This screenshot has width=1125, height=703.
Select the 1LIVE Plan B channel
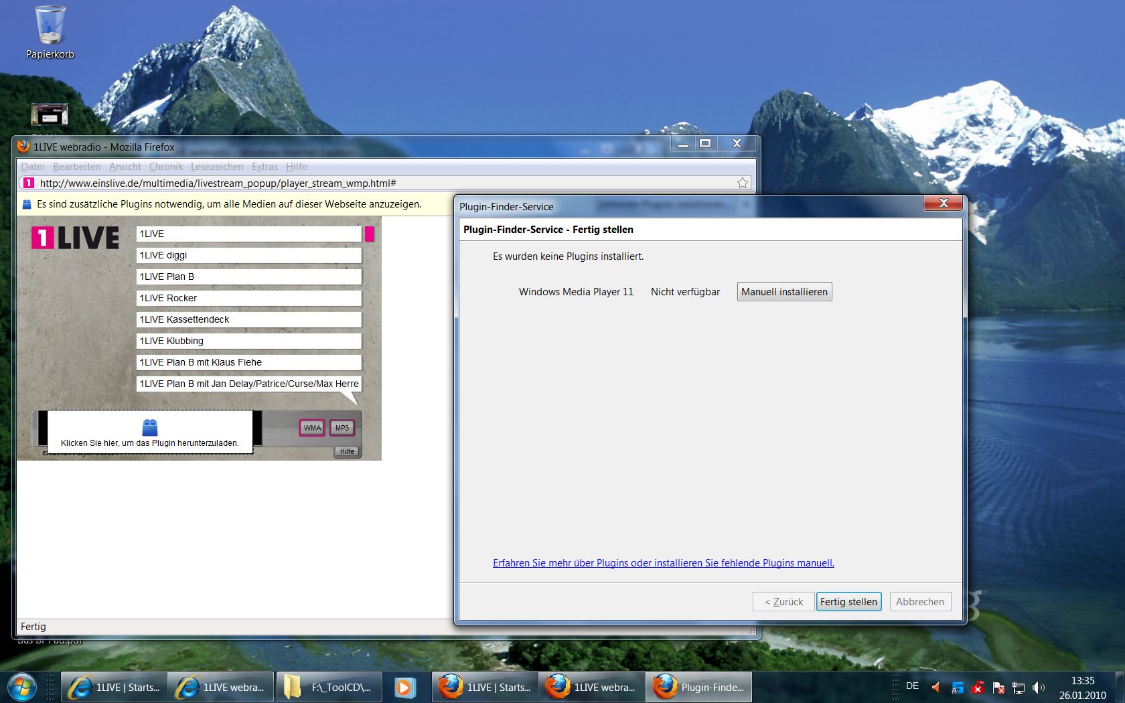(x=249, y=277)
